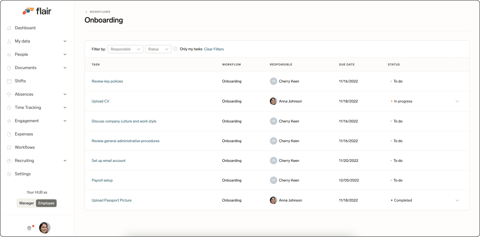
Task: Click the Shifts calendar icon
Action: click(x=9, y=81)
